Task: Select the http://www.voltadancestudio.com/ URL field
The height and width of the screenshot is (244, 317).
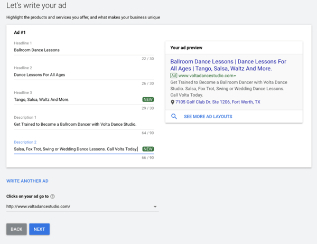Action: click(x=82, y=207)
